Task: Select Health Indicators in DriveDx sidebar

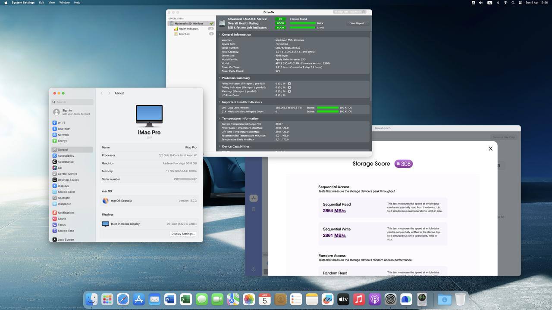Action: (191, 29)
